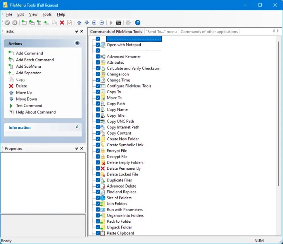
Task: Click the Size of Folders pie icon
Action: pyautogui.click(x=103, y=198)
